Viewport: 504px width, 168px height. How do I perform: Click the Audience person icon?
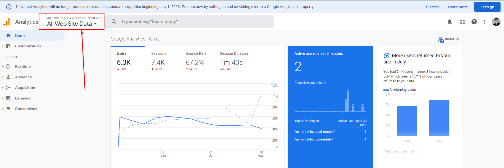8,77
